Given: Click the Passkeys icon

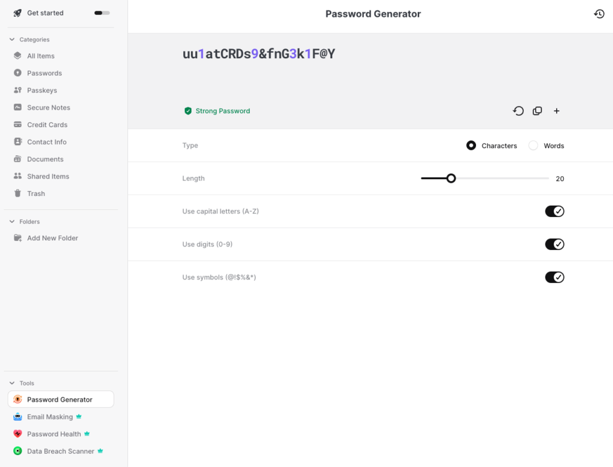Looking at the screenshot, I should 17,90.
